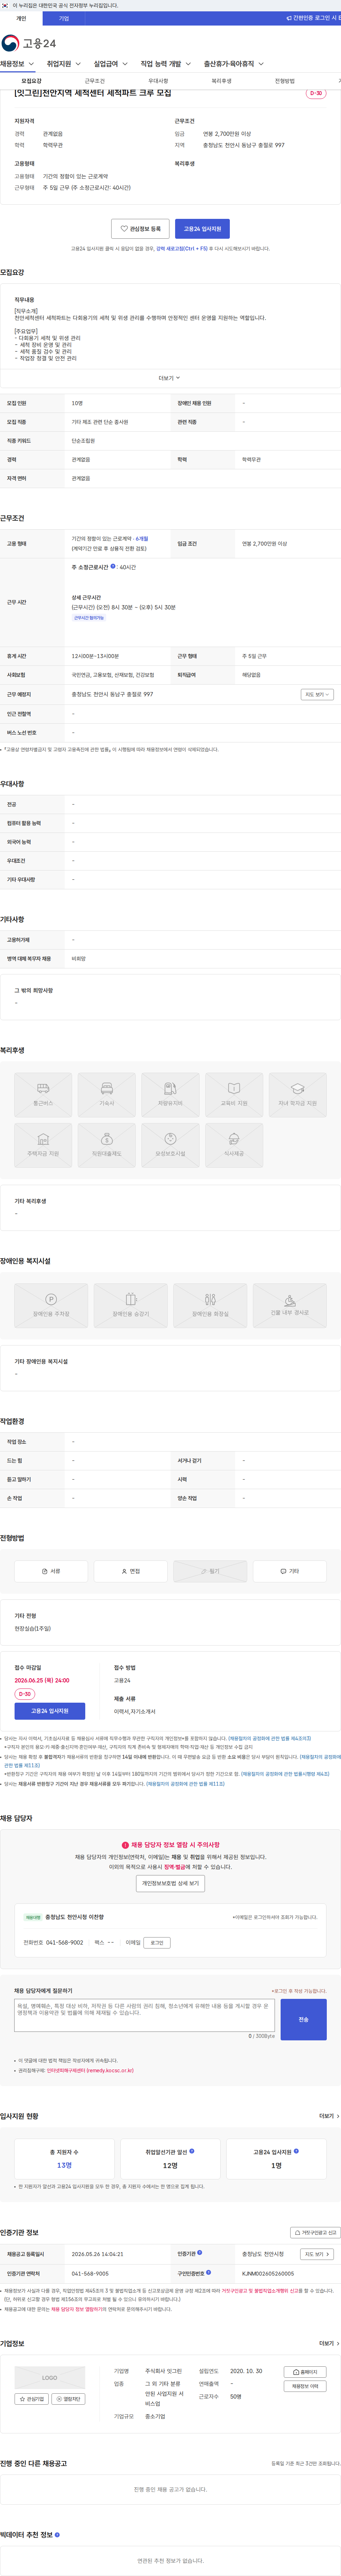Click the 필기 screening step

pos(210,1571)
